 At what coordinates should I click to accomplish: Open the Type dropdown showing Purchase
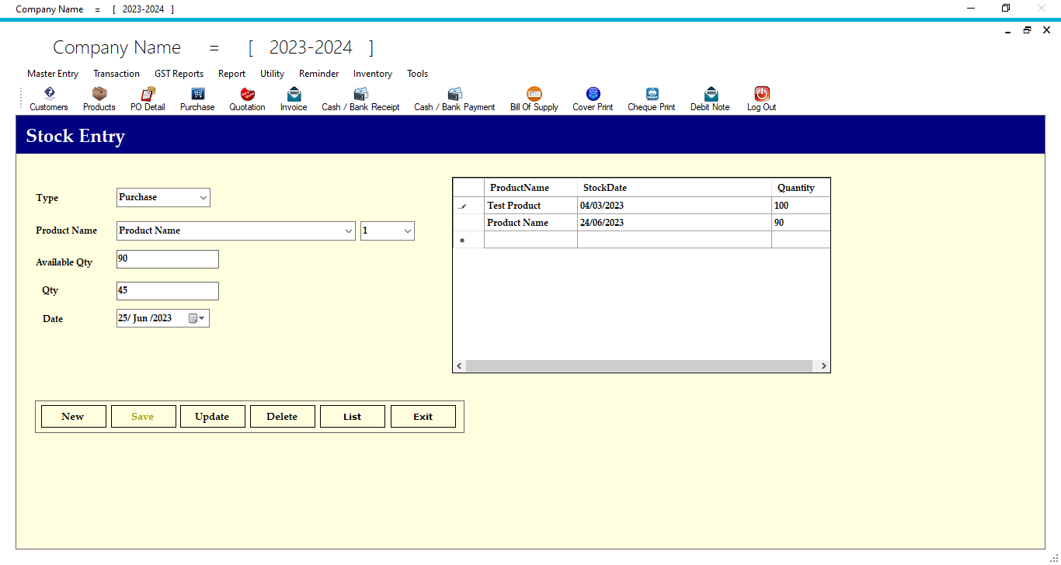[x=203, y=197]
